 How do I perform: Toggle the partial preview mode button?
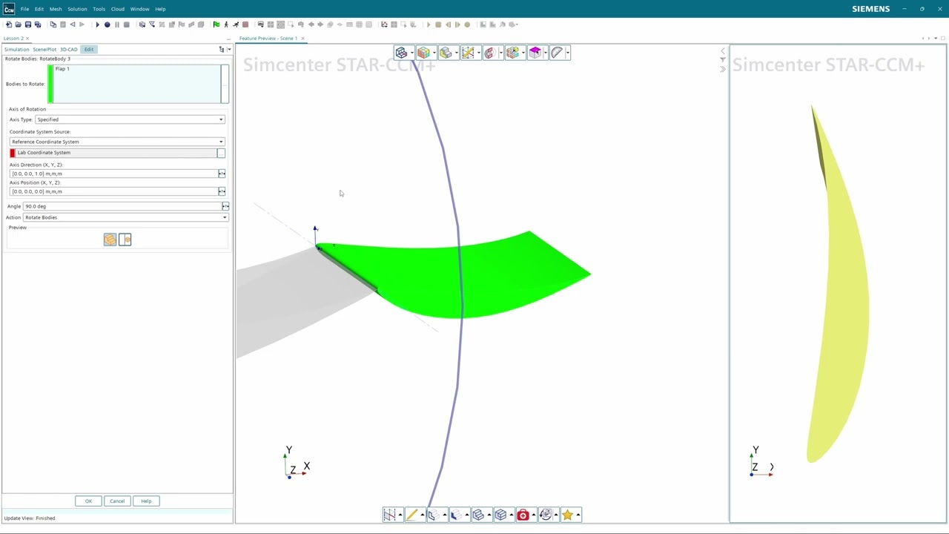125,240
